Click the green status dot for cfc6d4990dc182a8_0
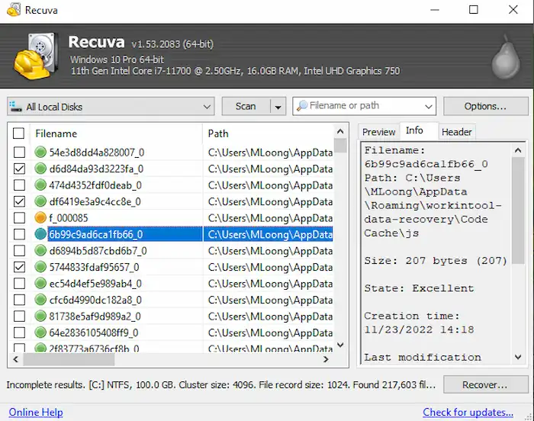 click(40, 300)
